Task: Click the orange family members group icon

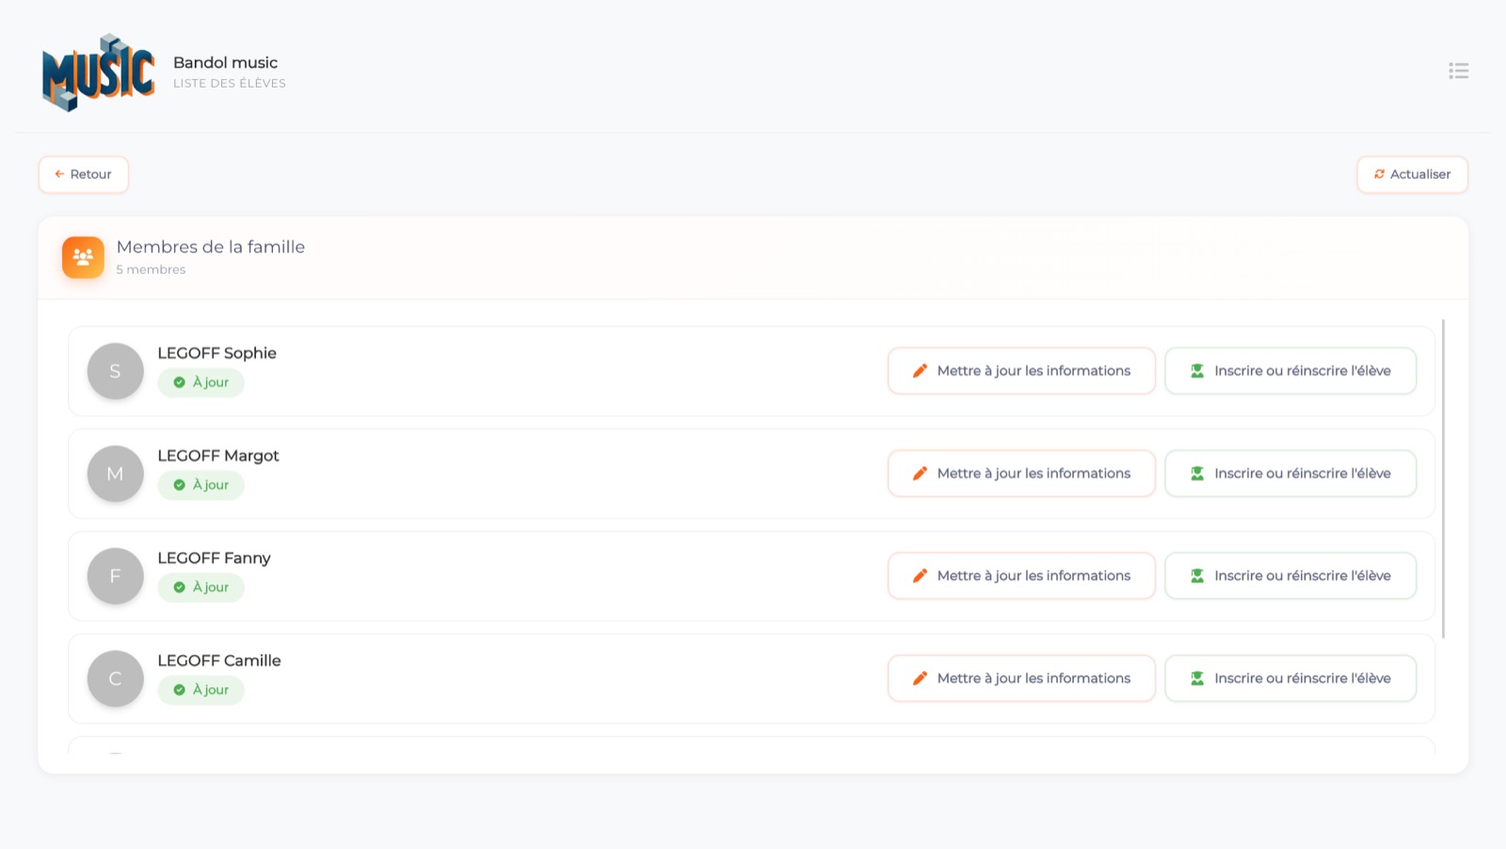Action: click(x=83, y=257)
